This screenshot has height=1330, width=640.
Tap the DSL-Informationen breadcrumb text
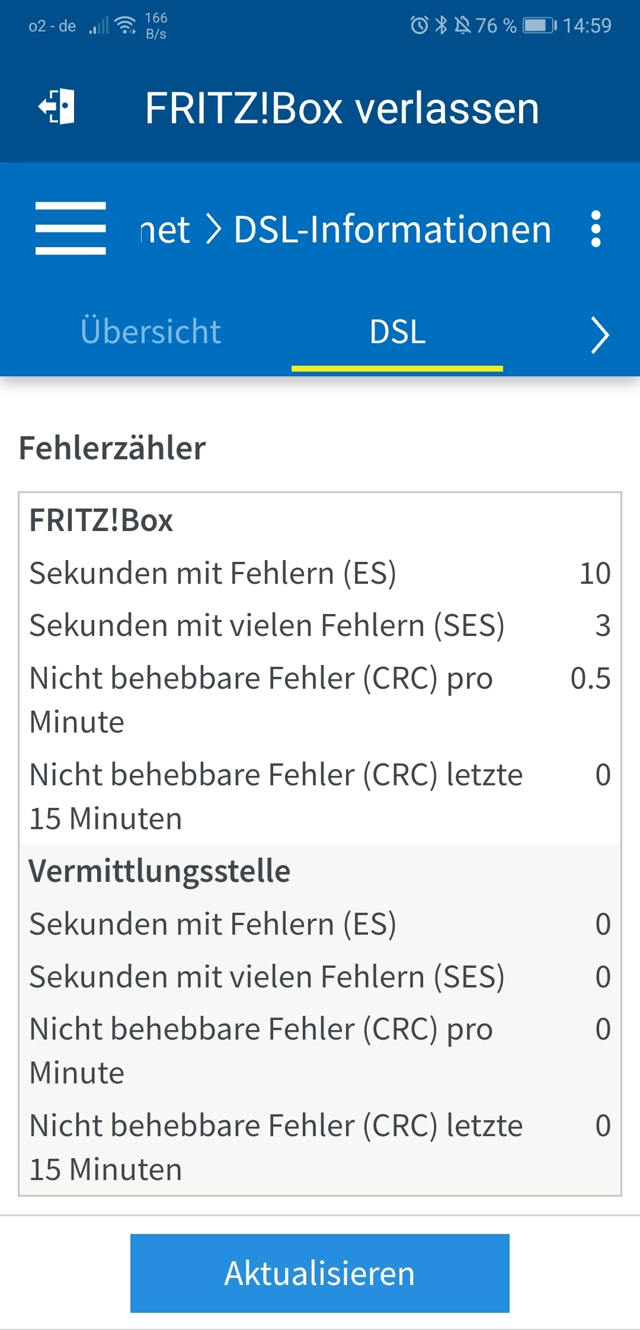[x=392, y=229]
